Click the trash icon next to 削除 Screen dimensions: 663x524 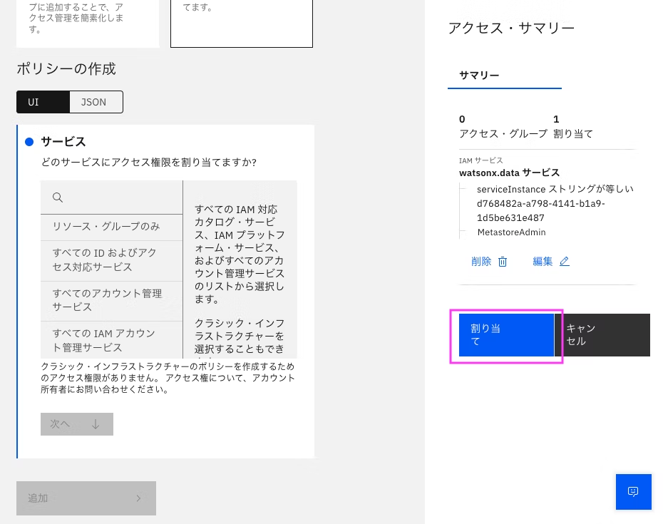coord(503,262)
